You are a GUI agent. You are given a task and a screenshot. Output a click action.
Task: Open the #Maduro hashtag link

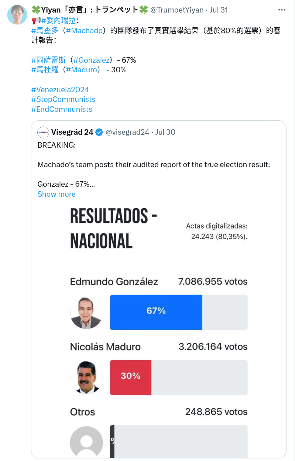tap(82, 70)
